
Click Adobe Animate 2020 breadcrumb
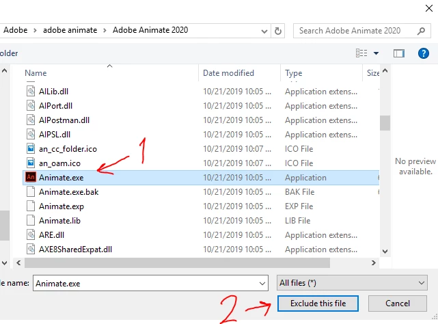150,30
